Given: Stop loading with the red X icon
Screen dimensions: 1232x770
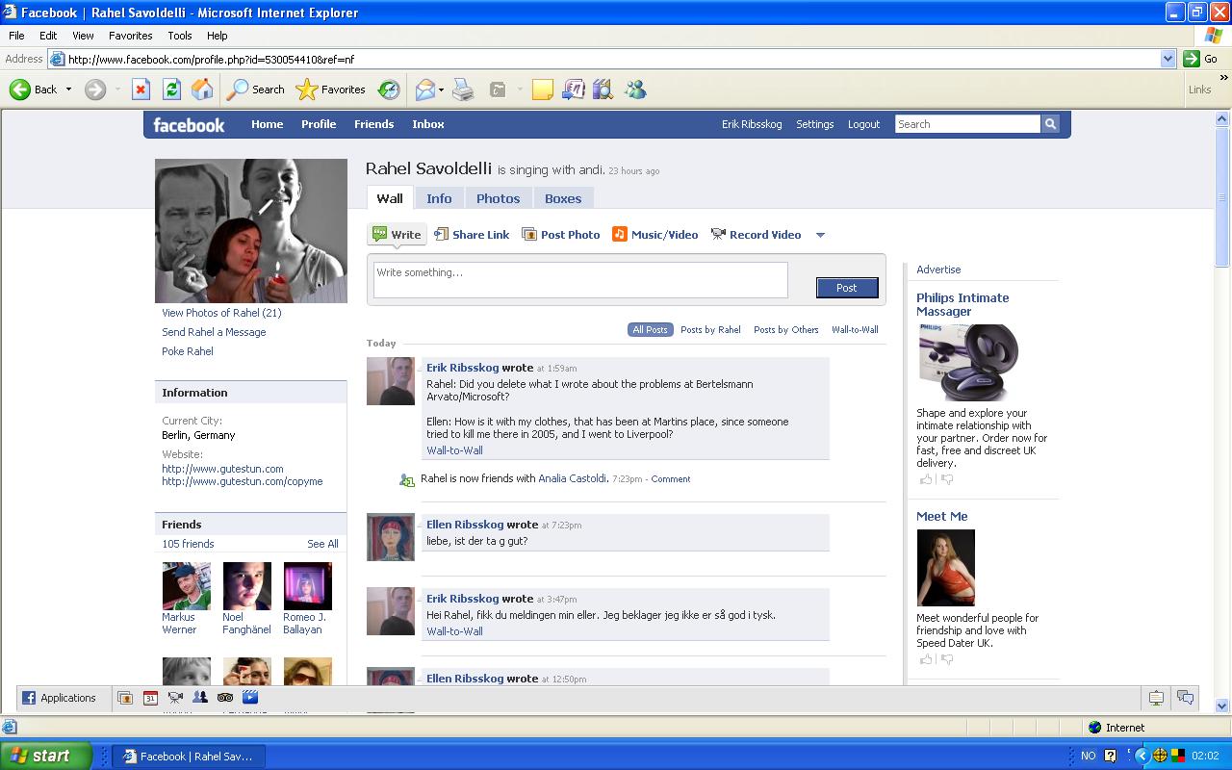Looking at the screenshot, I should pos(141,90).
